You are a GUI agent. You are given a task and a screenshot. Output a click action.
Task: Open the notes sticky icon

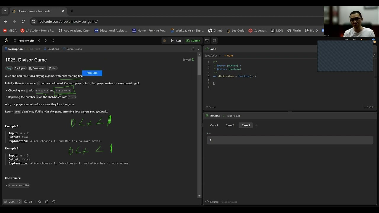[x=214, y=41]
